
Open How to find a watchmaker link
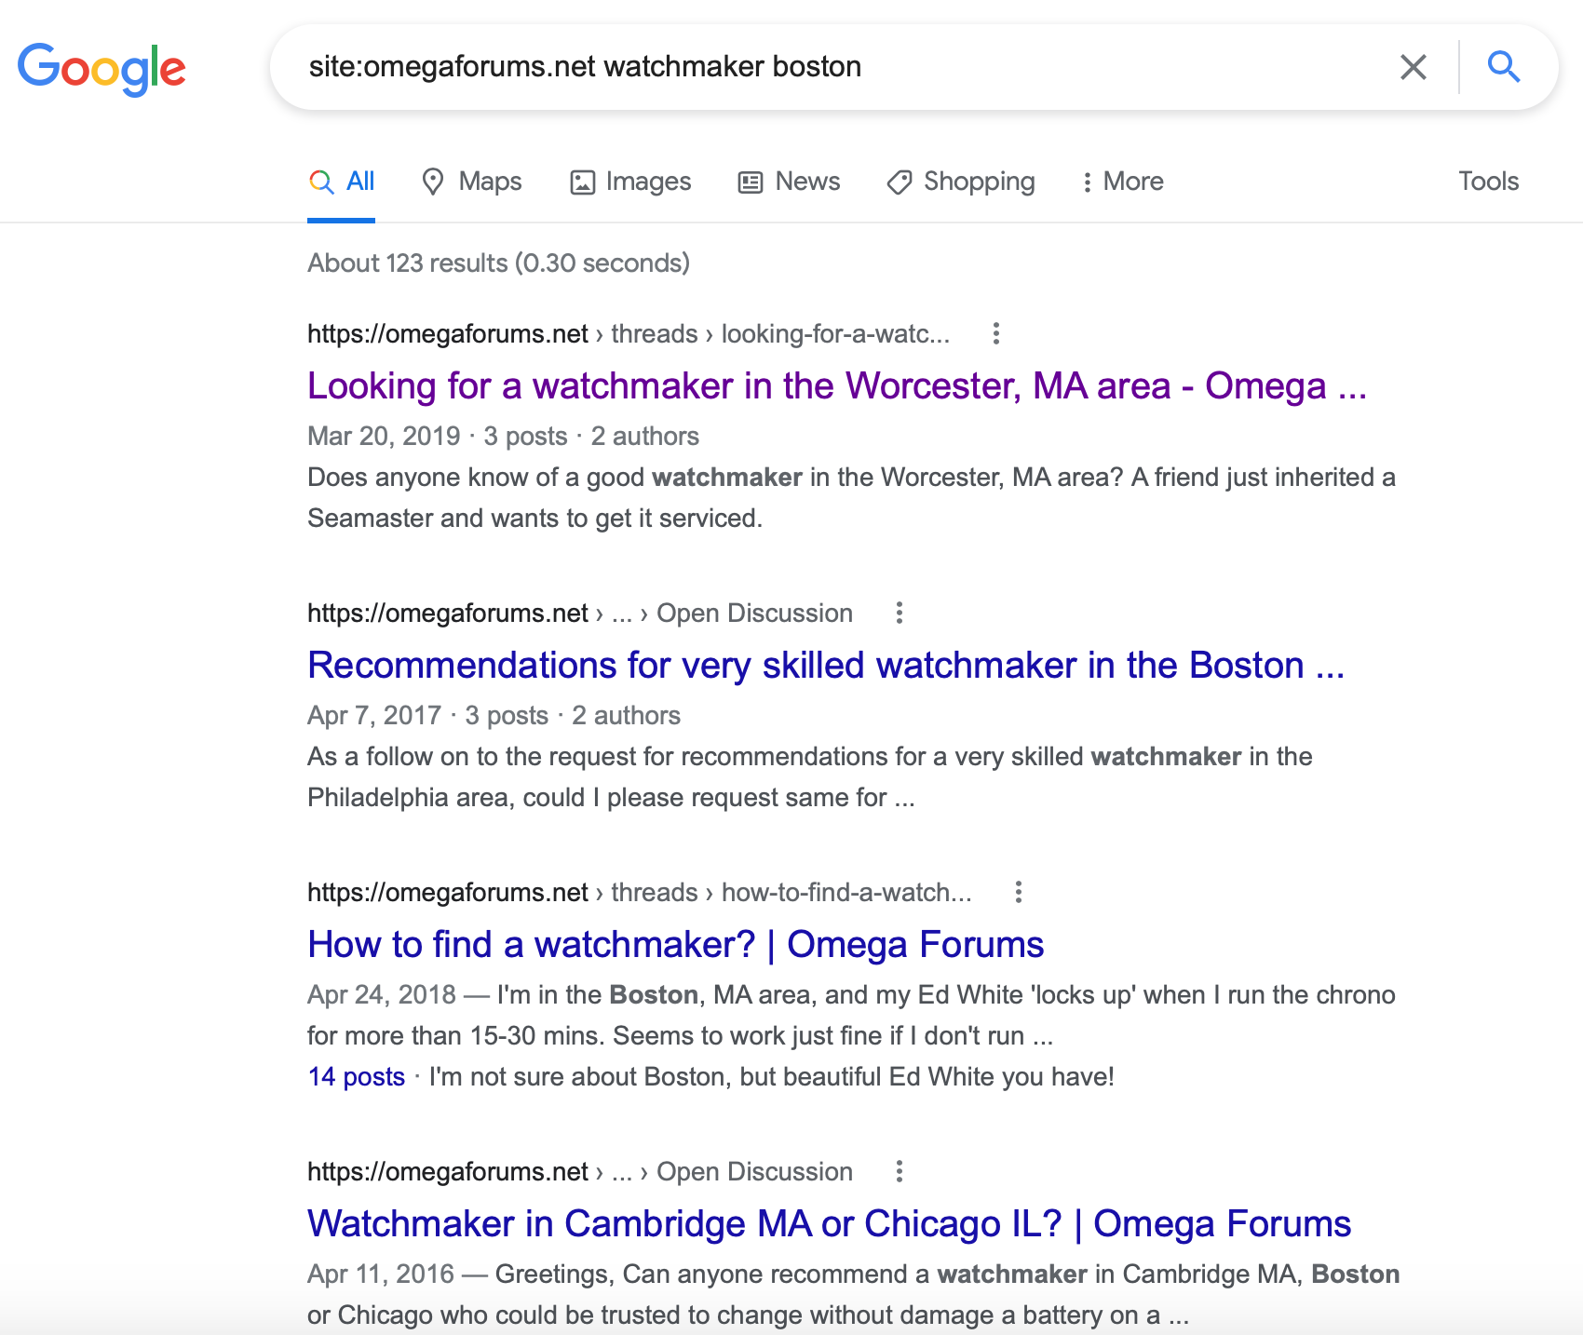point(675,944)
